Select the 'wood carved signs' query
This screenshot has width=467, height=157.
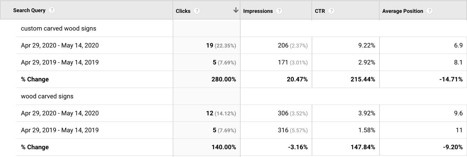click(47, 96)
